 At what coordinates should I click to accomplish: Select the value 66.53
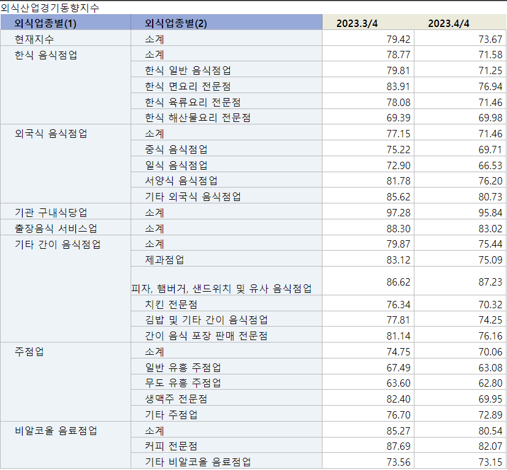pos(490,165)
